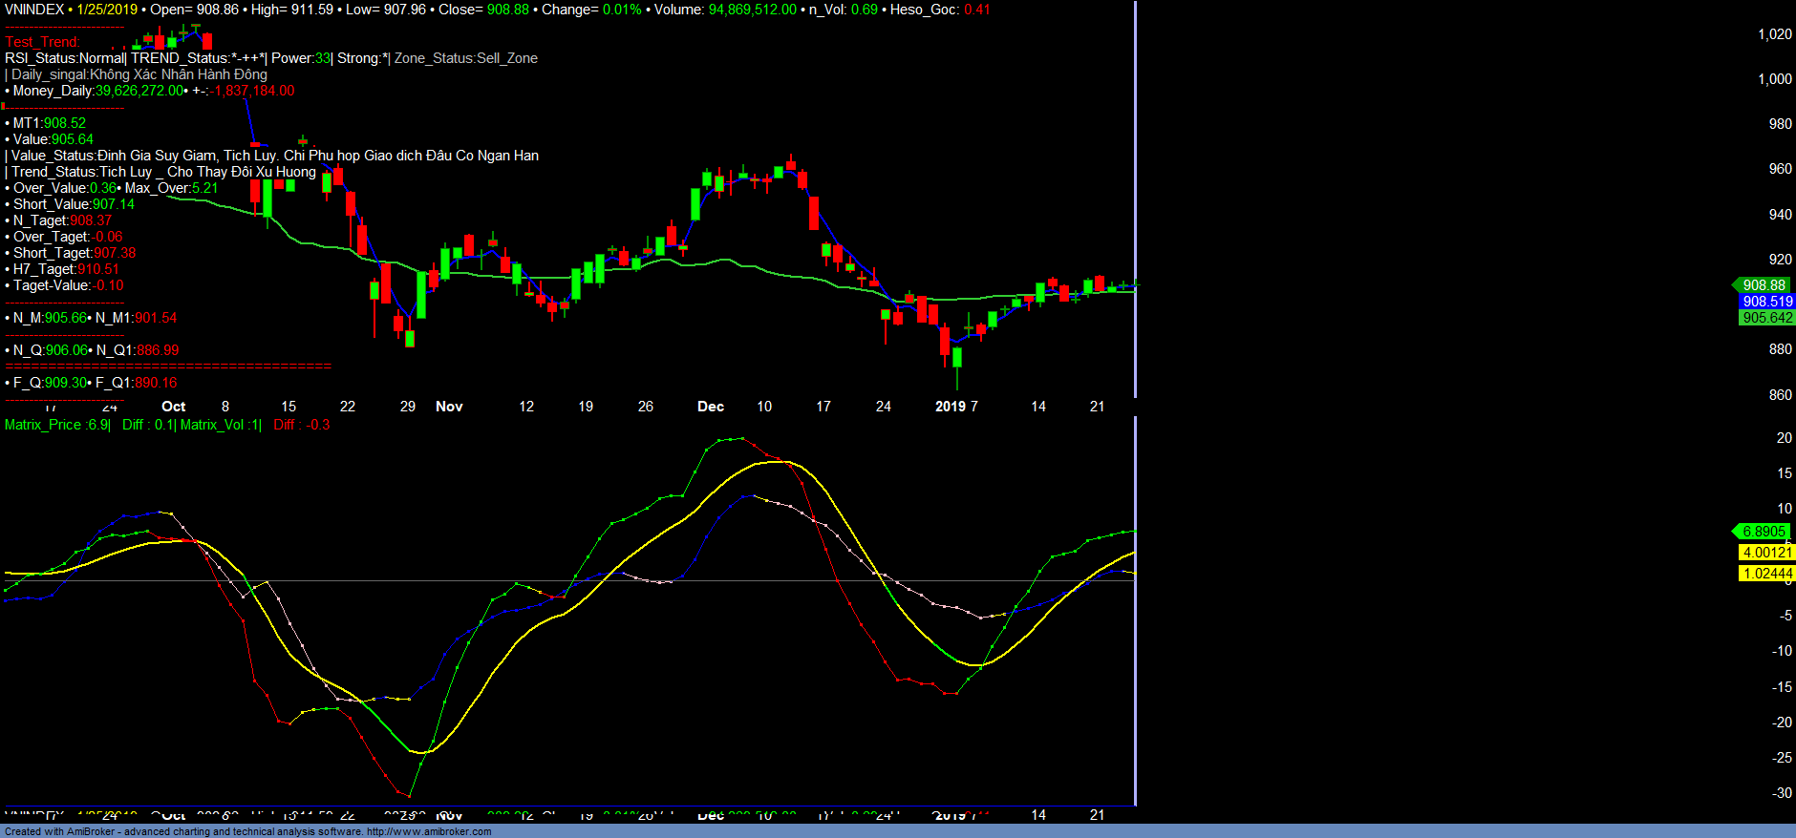Click the Trend_Status Tich Luy text line
Screen dimensions: 1796x838
coord(162,172)
